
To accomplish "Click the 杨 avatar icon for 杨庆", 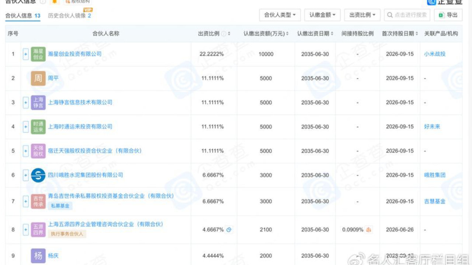I will tap(38, 256).
